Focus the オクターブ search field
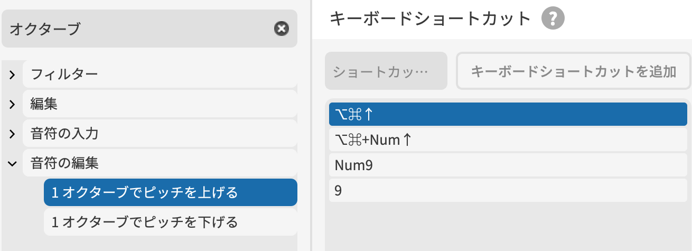Viewport: 692px width, 251px height. coord(137,29)
